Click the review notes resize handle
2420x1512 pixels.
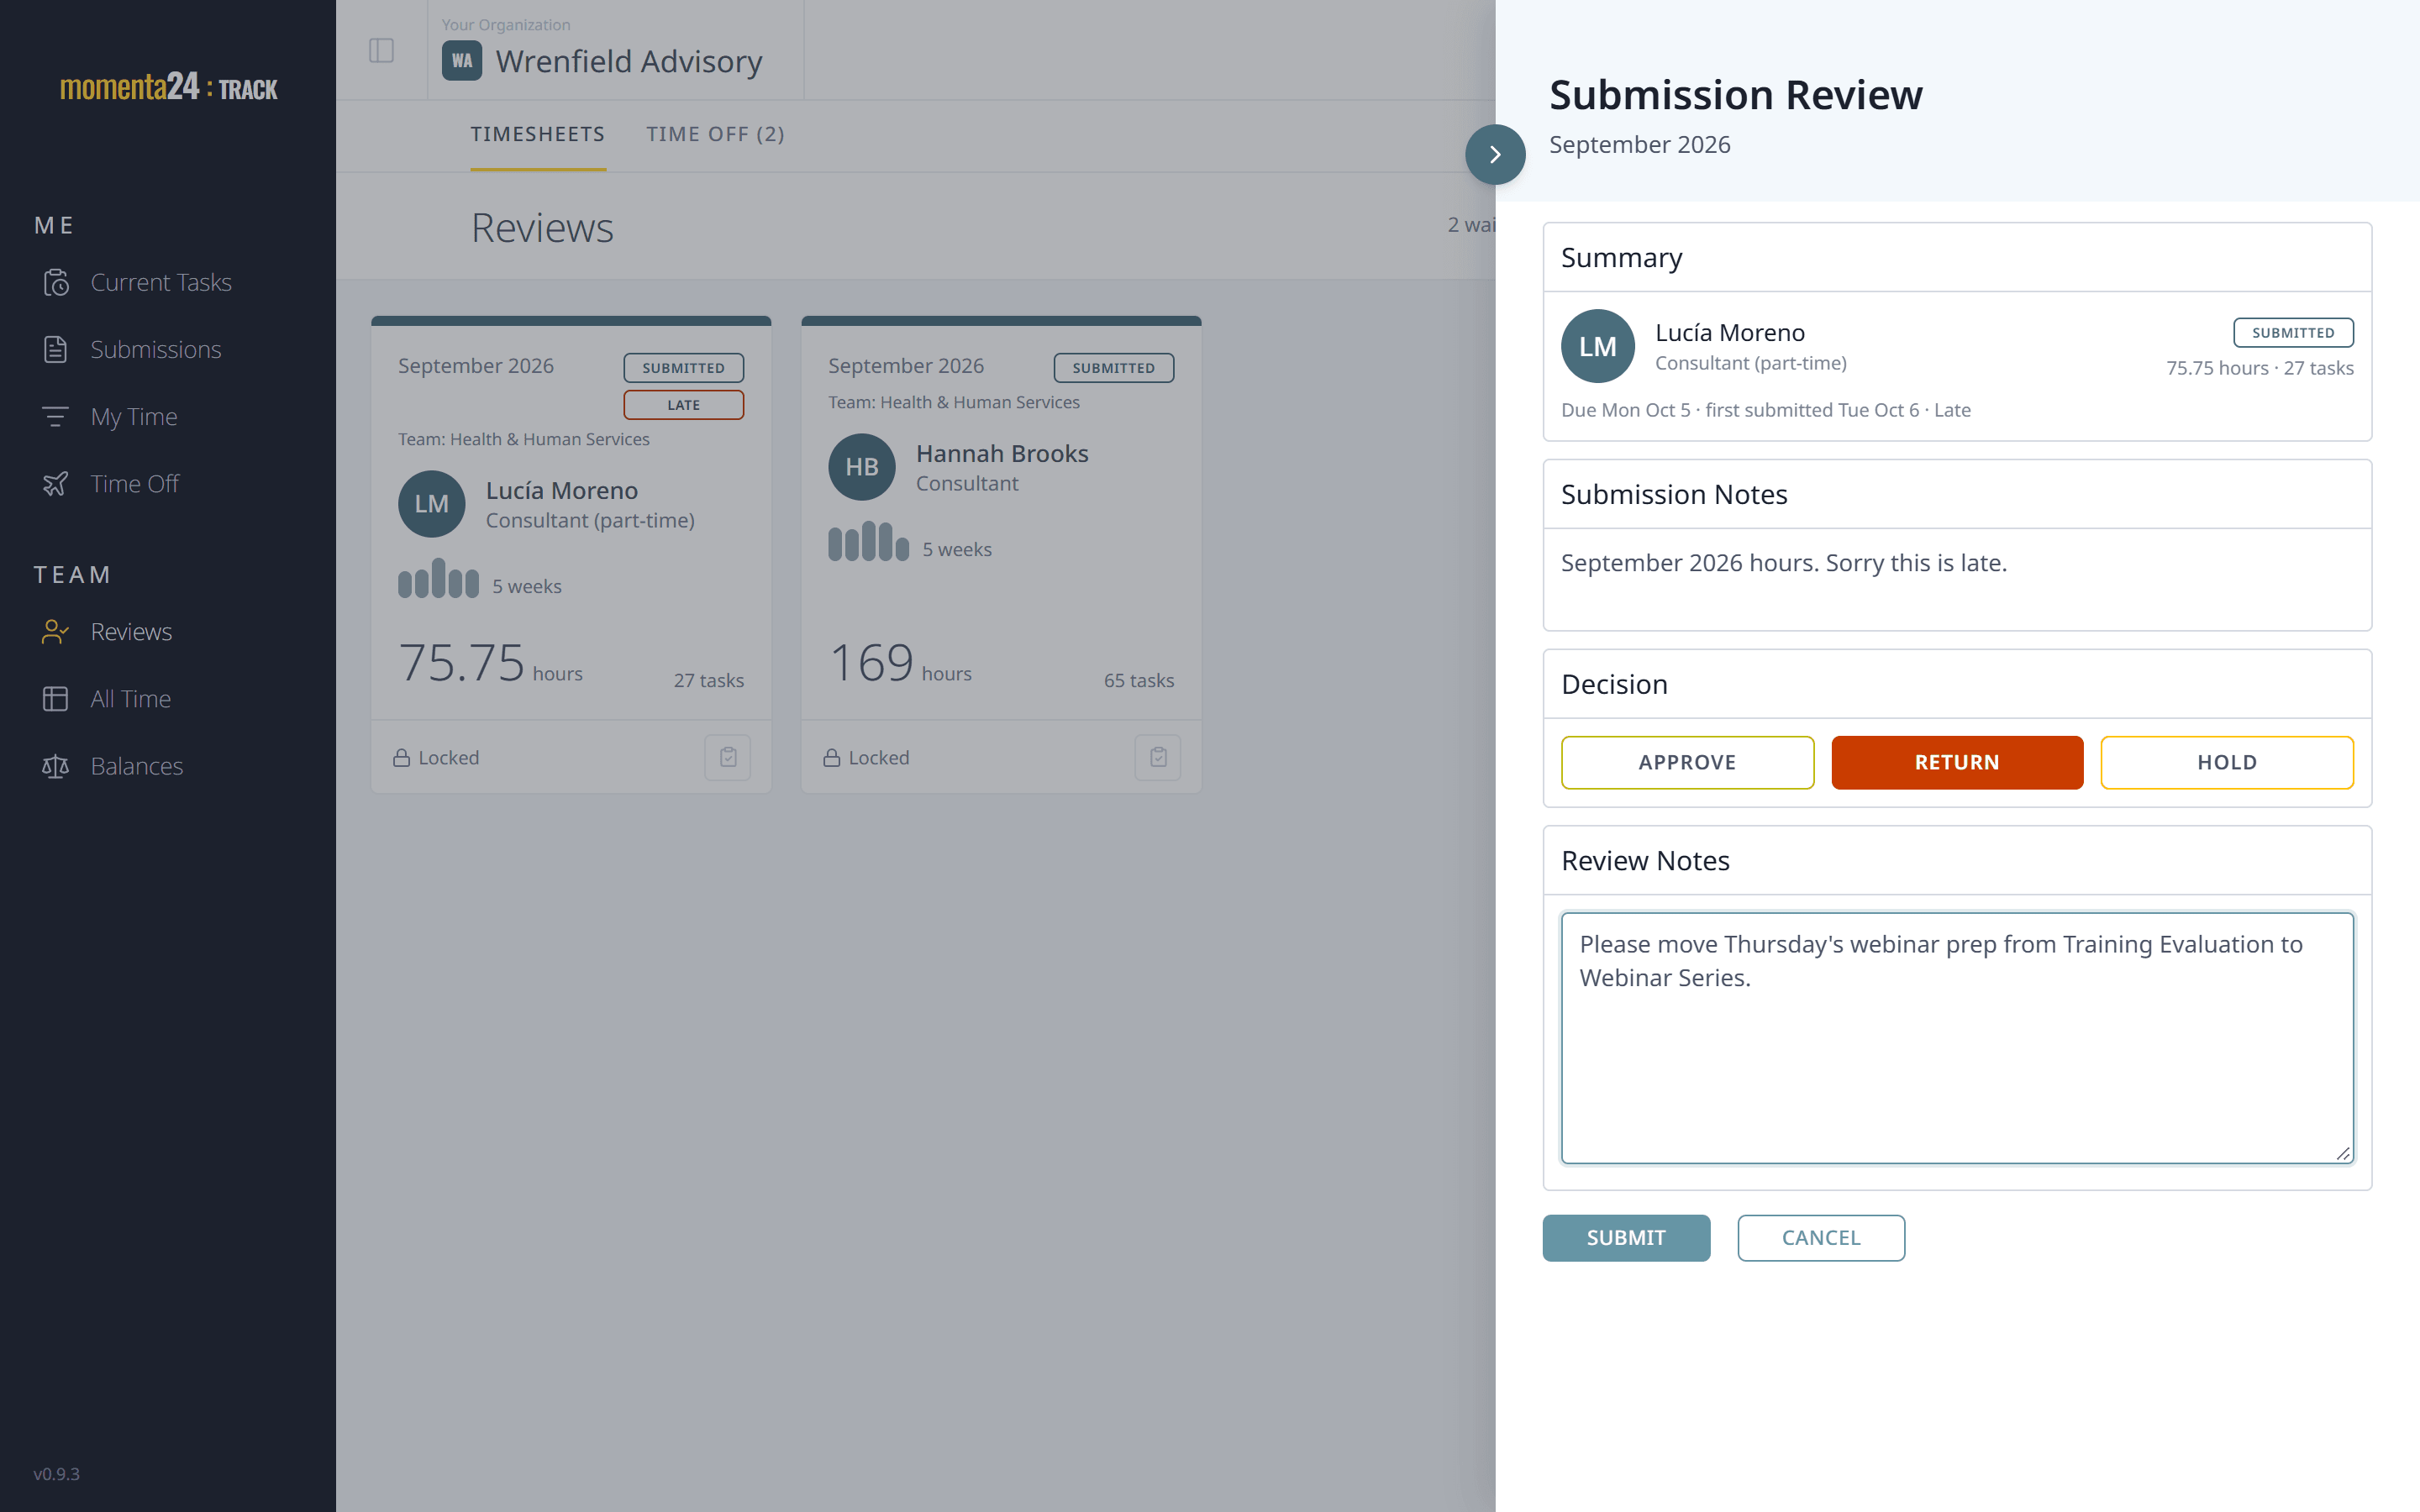pyautogui.click(x=2343, y=1153)
